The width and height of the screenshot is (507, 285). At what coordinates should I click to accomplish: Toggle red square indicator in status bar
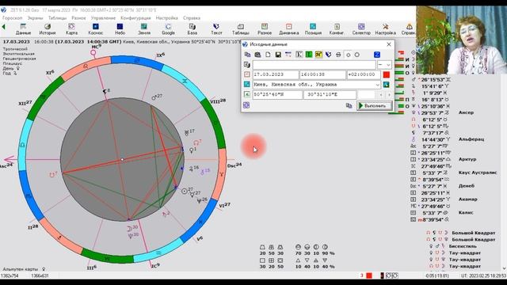click(369, 275)
